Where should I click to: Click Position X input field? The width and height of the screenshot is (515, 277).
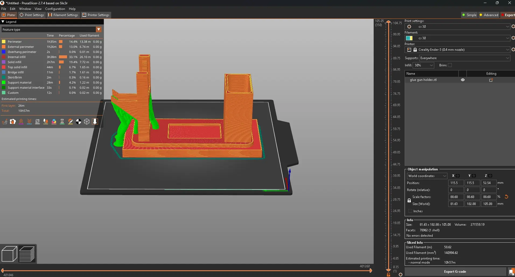pos(456,183)
